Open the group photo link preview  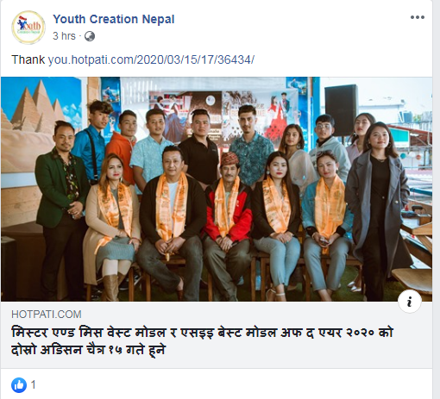217,189
